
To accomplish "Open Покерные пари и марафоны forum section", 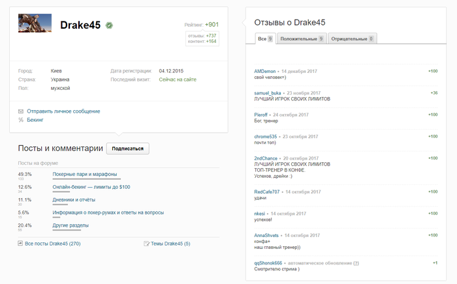I will [x=84, y=174].
